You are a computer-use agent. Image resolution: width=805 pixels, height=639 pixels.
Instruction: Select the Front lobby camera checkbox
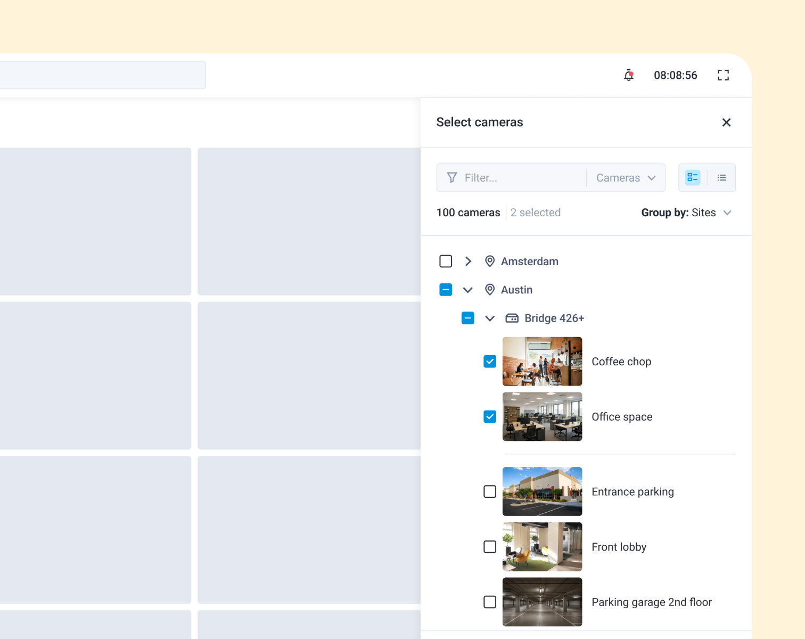pos(490,547)
